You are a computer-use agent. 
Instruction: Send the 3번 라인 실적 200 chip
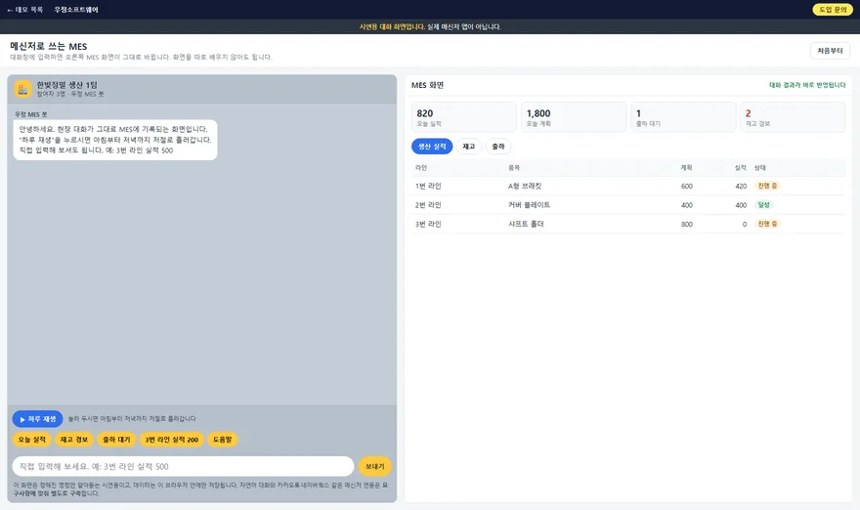(172, 440)
